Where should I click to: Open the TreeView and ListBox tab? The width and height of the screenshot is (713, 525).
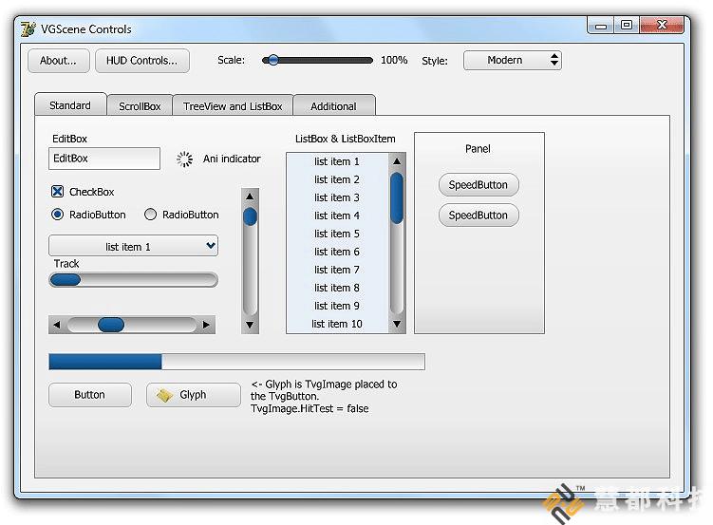click(x=233, y=106)
